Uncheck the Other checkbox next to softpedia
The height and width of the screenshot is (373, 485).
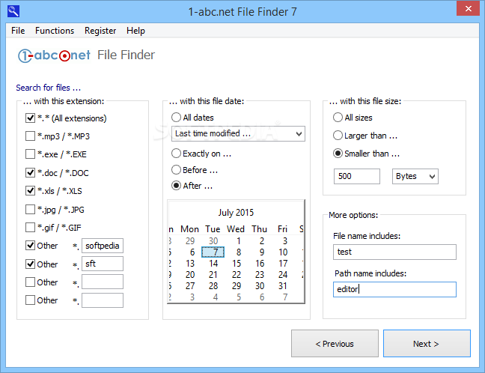[x=30, y=246]
